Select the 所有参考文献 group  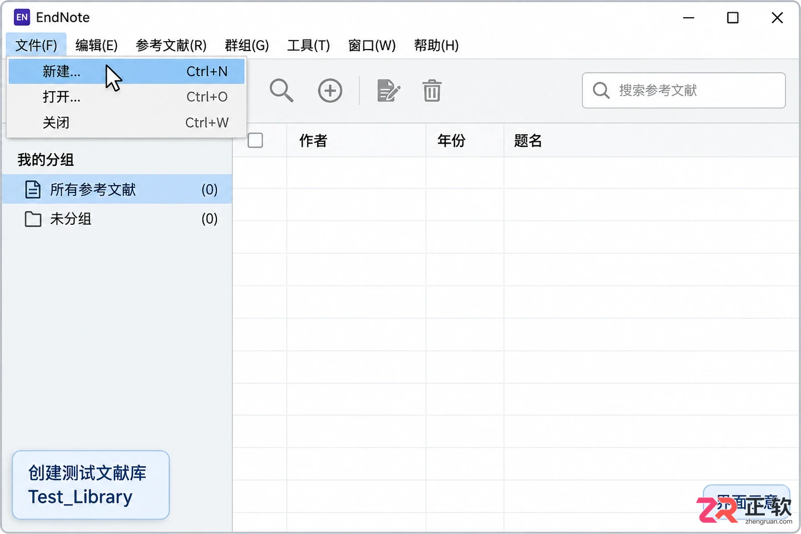click(117, 190)
